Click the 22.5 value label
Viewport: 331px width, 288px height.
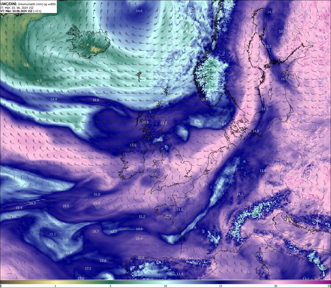click(141, 258)
